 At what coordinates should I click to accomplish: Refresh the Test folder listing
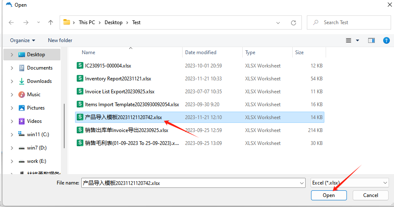click(x=294, y=22)
